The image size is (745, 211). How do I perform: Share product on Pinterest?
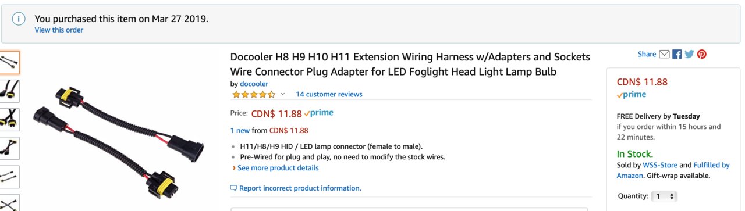pos(702,54)
